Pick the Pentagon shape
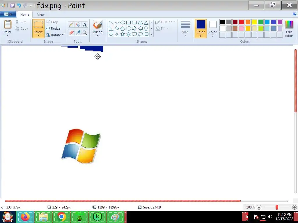Screen dimensions: 298x223 (123, 28)
